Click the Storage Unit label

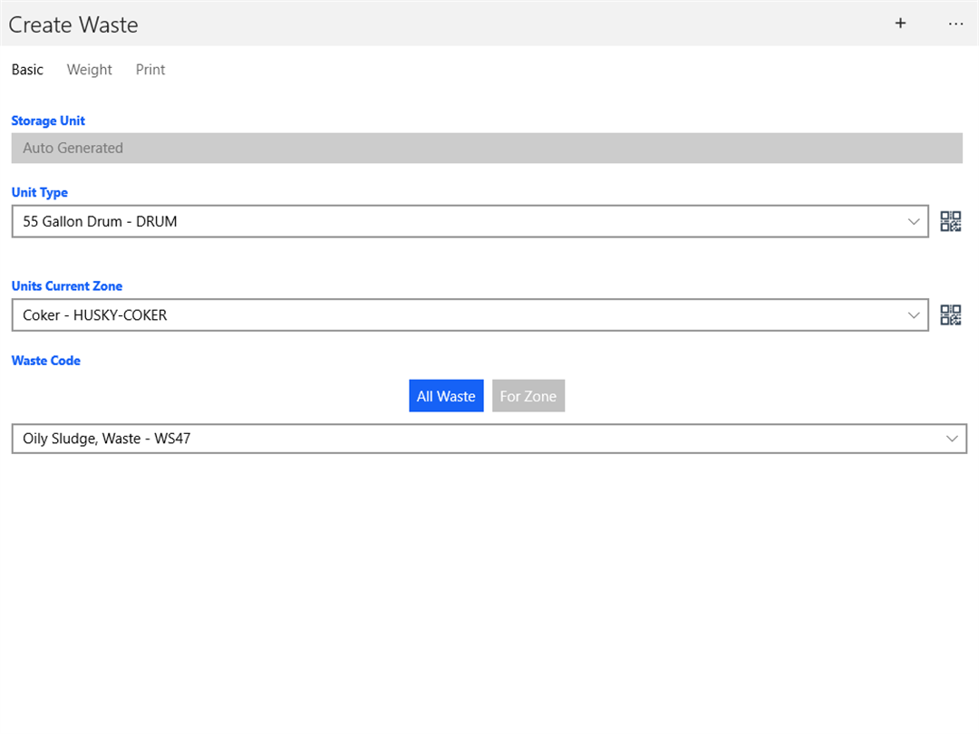click(x=48, y=121)
